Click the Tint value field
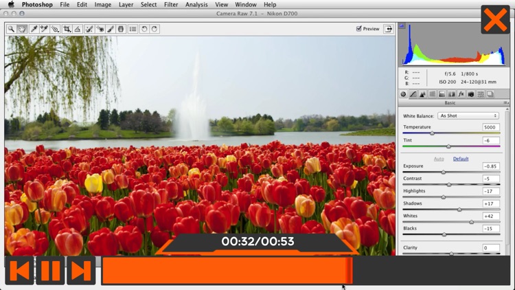The image size is (515, 290). pos(491,140)
